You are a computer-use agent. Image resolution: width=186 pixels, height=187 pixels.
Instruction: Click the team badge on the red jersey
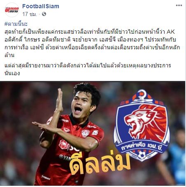coord(86,133)
